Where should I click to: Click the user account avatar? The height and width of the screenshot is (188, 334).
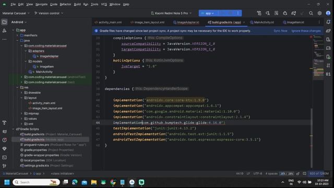pos(328,13)
